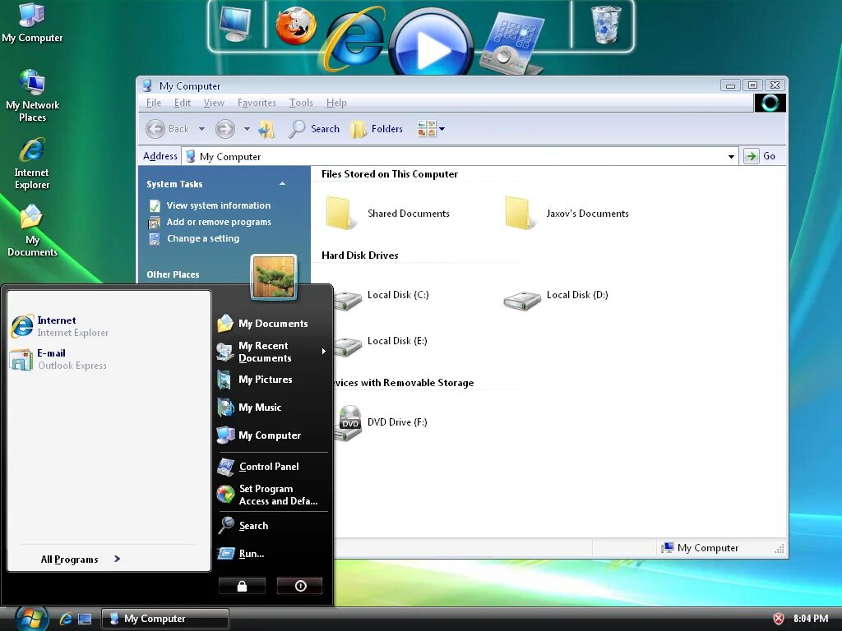The height and width of the screenshot is (631, 842).
Task: Click the red security shield tray icon
Action: point(778,619)
